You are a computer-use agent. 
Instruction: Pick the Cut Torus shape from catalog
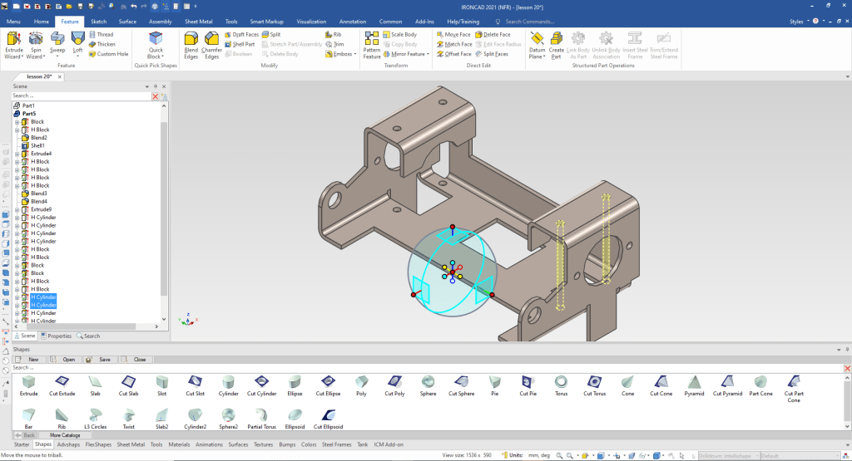[594, 385]
